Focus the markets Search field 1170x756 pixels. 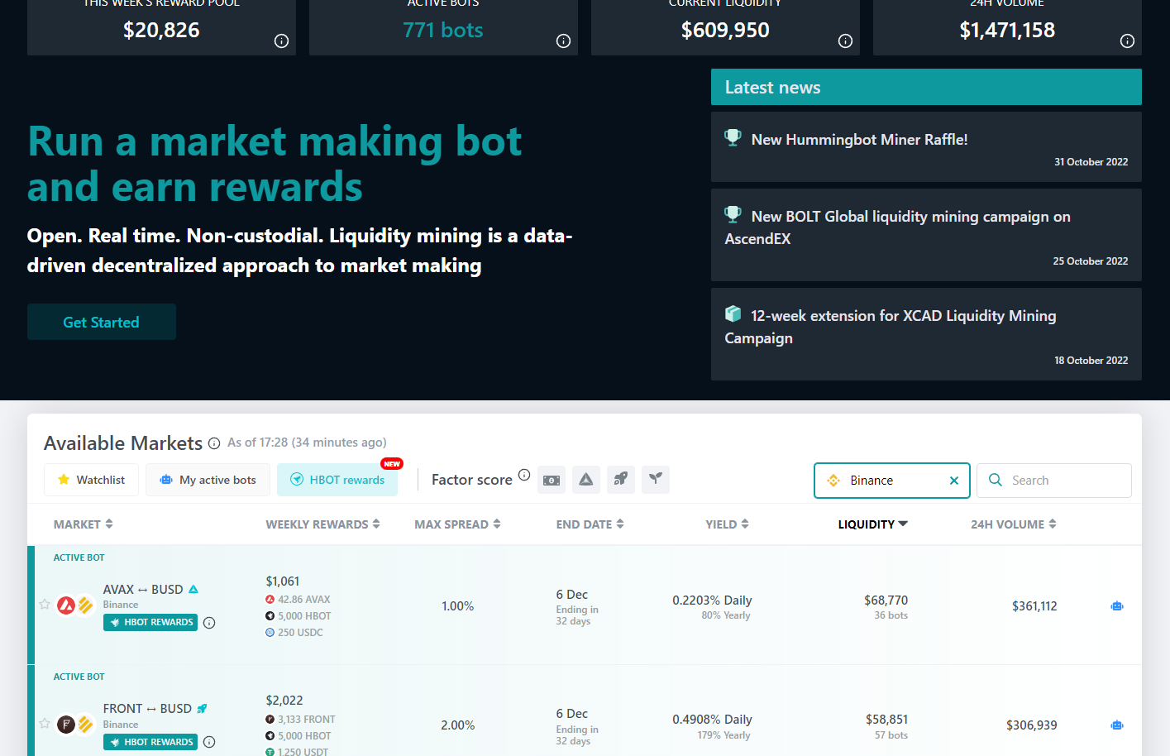1054,481
